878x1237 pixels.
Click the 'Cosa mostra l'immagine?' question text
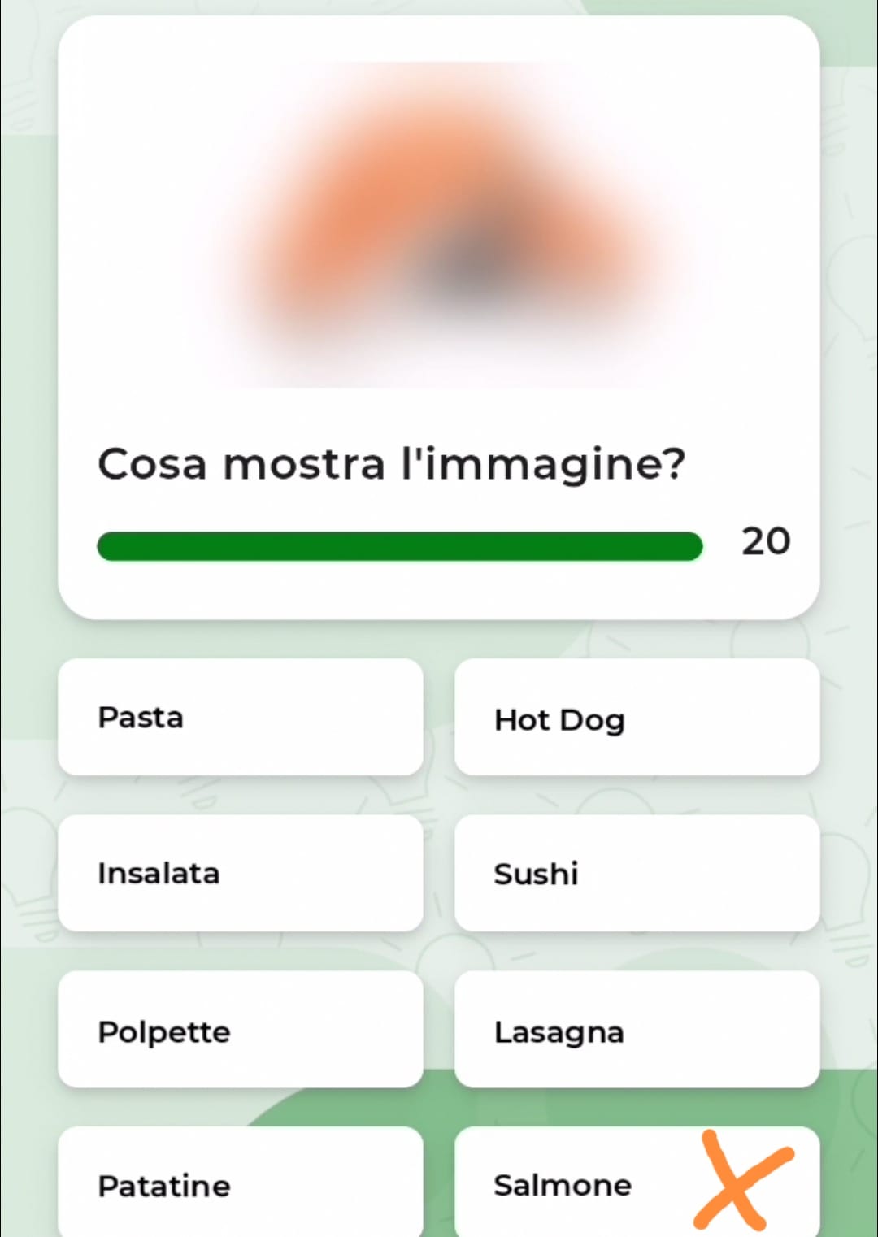[392, 465]
